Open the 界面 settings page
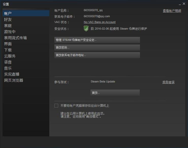This screenshot has width=188, height=148. (26, 44)
